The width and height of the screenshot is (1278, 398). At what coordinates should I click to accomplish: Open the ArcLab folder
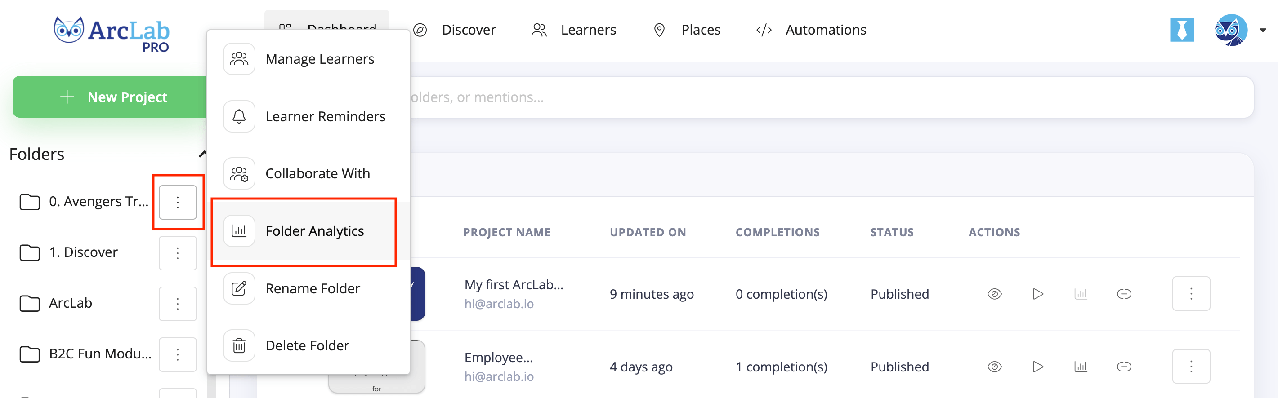click(71, 303)
